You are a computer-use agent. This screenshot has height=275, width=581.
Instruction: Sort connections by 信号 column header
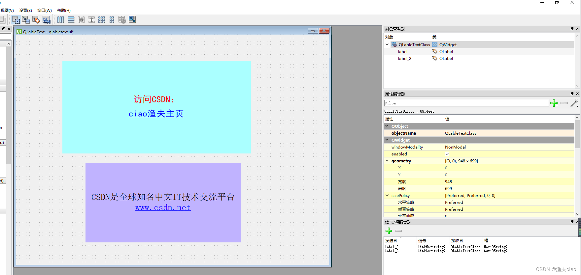tap(433, 241)
